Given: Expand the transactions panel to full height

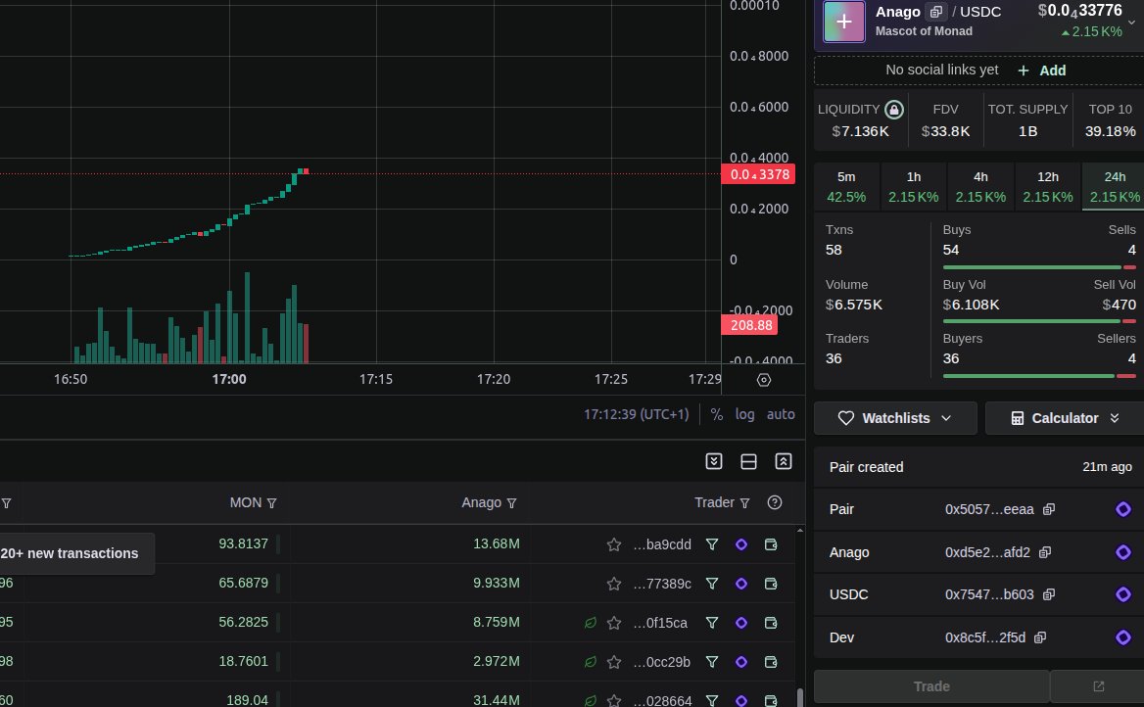Looking at the screenshot, I should (783, 460).
